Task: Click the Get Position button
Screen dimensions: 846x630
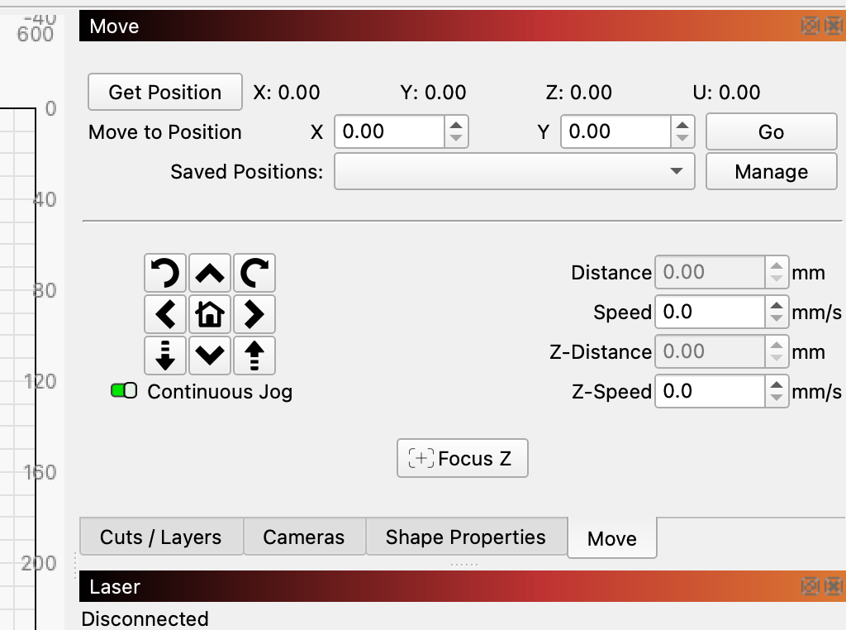Action: point(165,93)
